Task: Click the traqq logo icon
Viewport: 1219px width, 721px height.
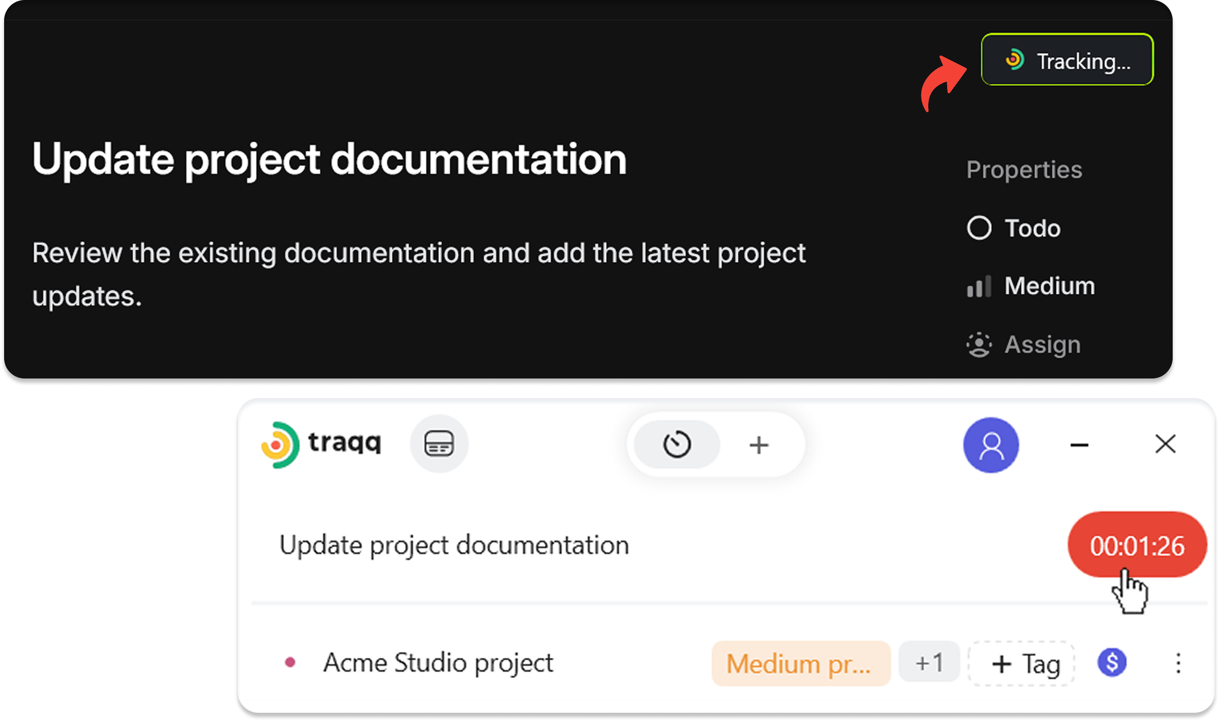Action: (280, 445)
